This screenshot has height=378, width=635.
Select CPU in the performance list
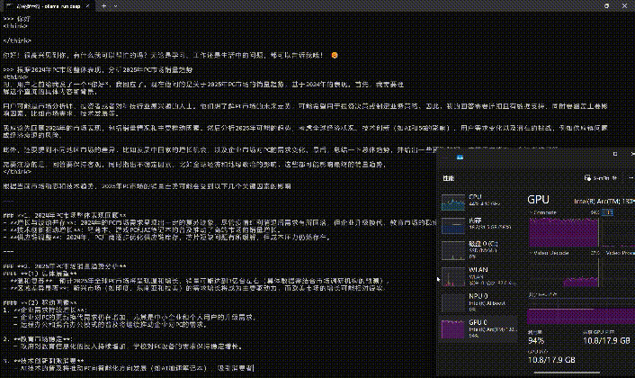477,200
